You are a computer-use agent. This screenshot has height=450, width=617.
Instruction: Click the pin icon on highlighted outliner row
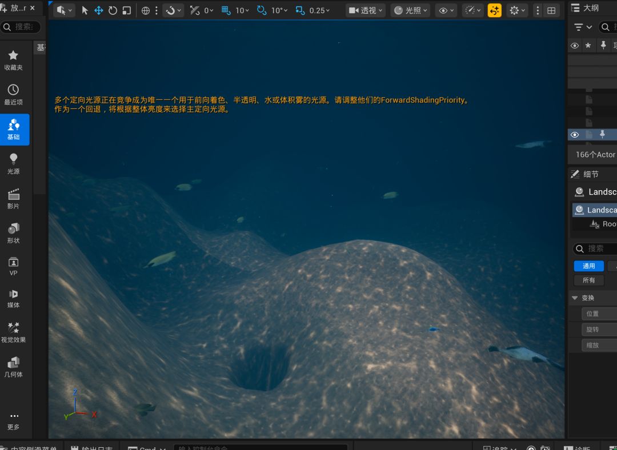[602, 135]
